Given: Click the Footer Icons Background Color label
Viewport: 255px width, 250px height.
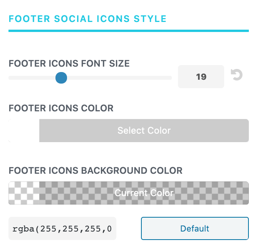Looking at the screenshot, I should 96,171.
